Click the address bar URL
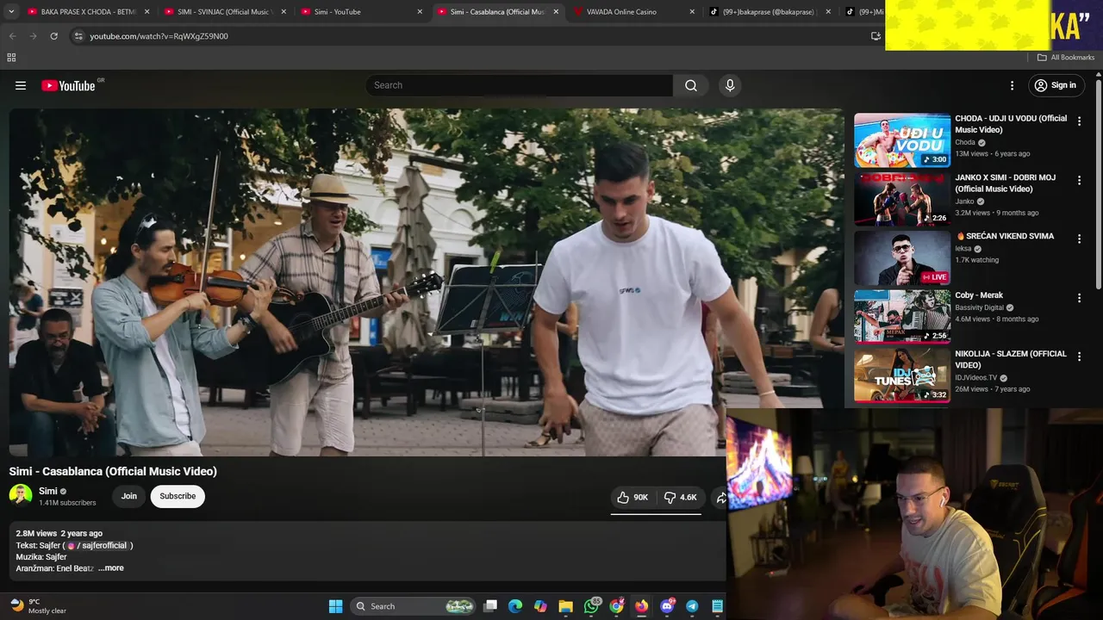Screen dimensions: 1103x620 click(x=159, y=36)
